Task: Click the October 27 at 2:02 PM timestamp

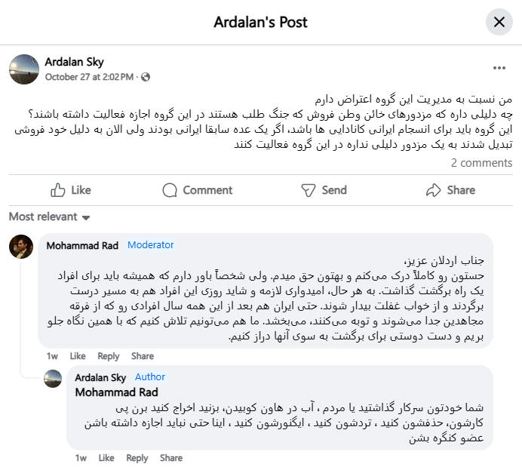Action: (89, 77)
